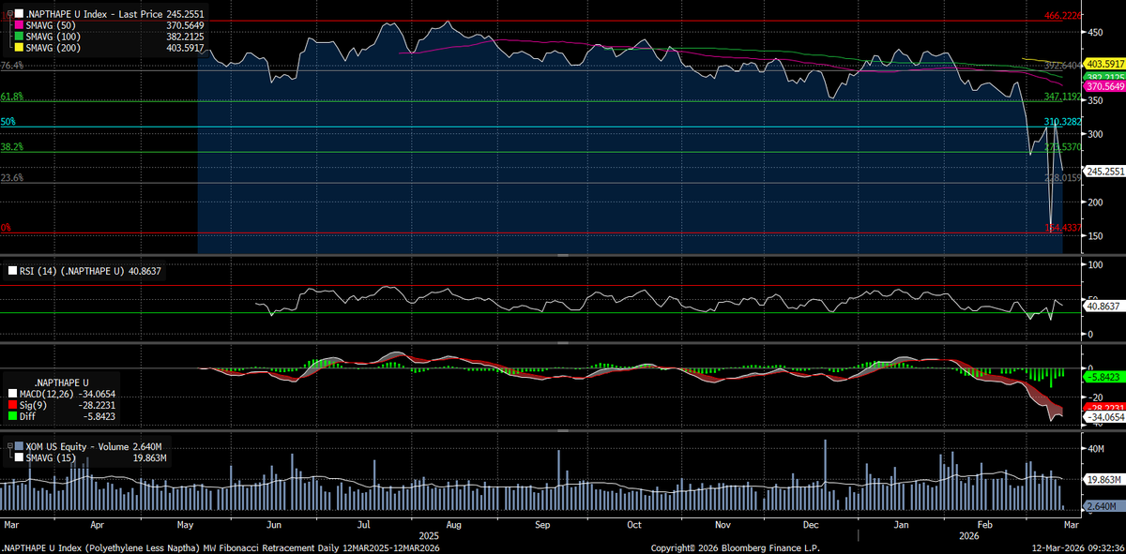Click the white RSI (14) legend swatch

(x=12, y=271)
